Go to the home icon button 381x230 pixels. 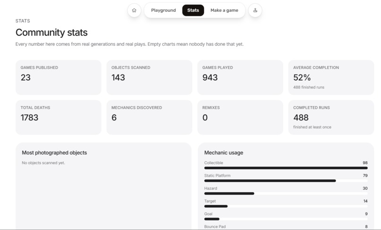pos(134,10)
